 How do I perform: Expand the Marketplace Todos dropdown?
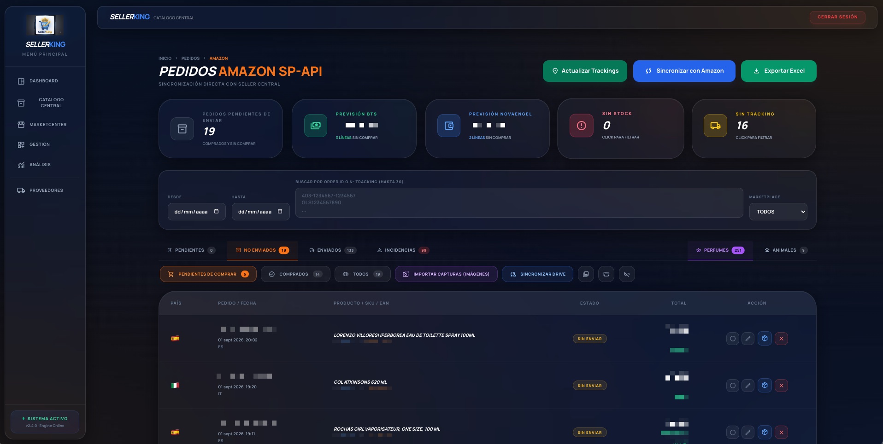778,212
